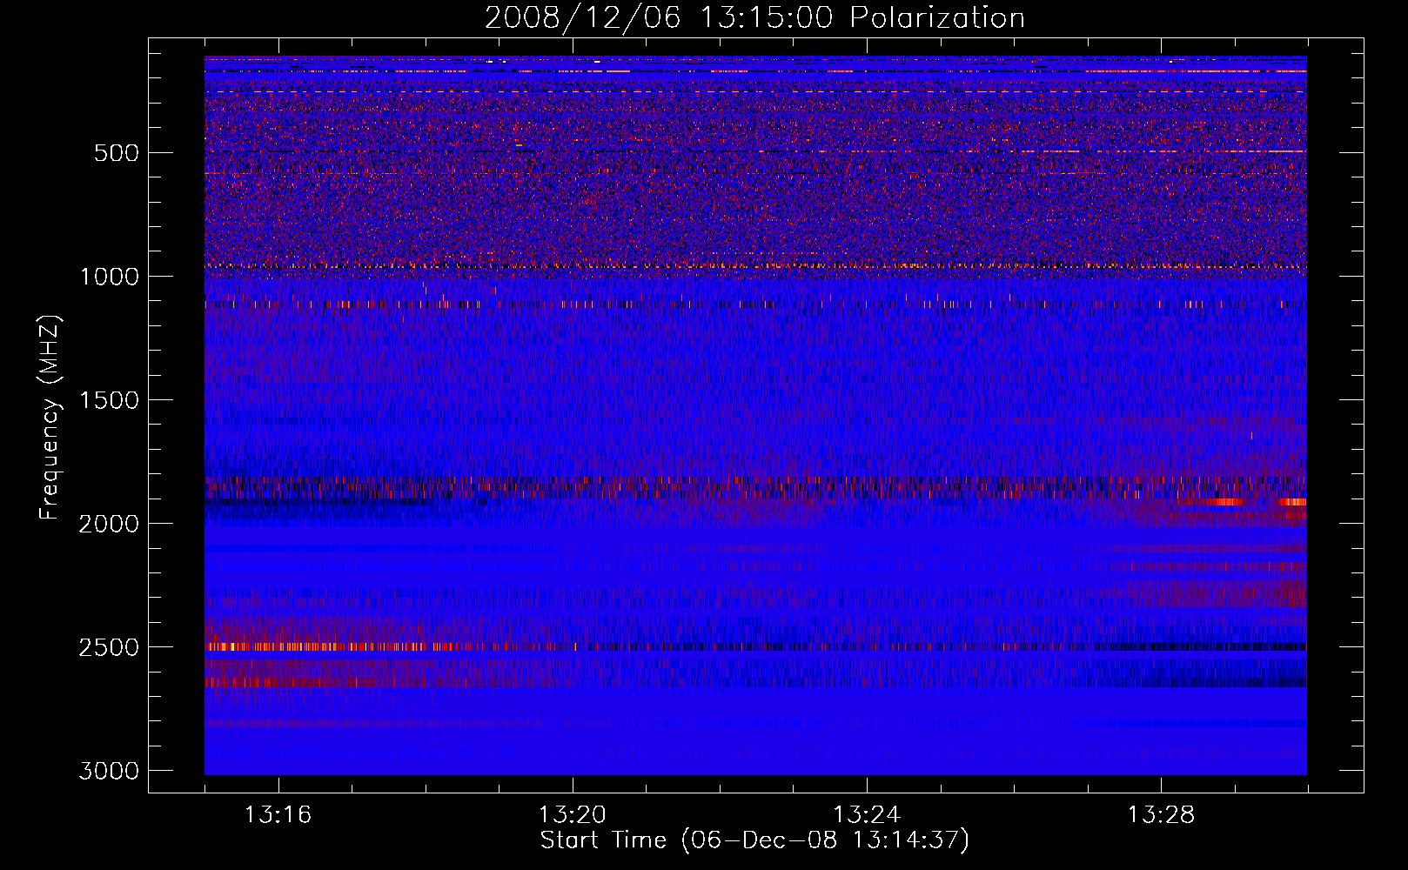Click the 13:16 time tick label
1408x870 pixels.
[278, 815]
